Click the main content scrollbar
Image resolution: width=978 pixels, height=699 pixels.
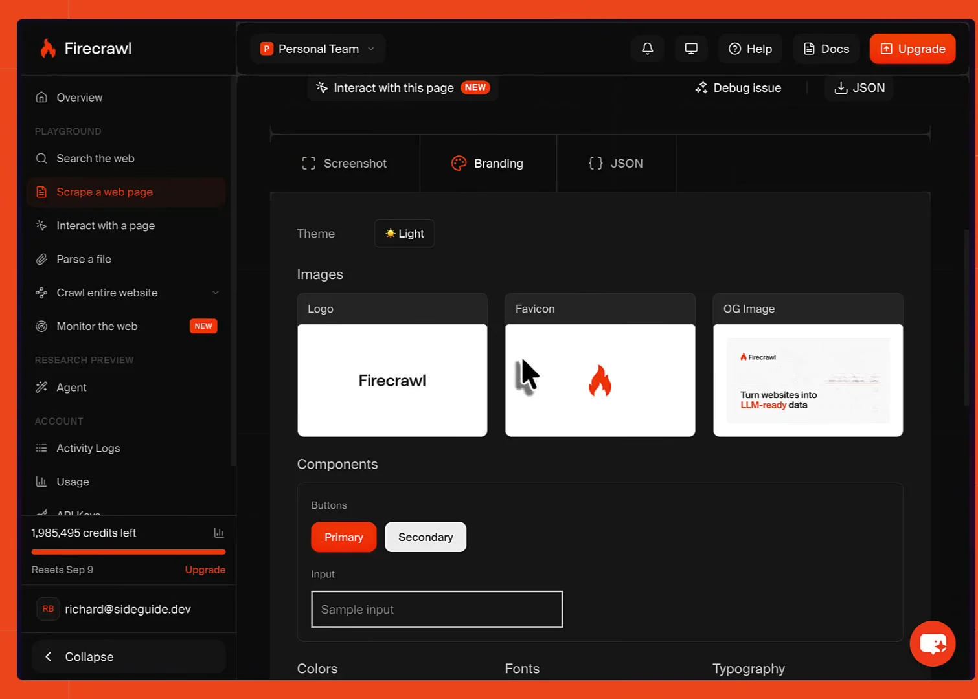[x=967, y=317]
